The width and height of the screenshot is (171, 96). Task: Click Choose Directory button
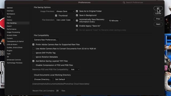click(x=42, y=79)
